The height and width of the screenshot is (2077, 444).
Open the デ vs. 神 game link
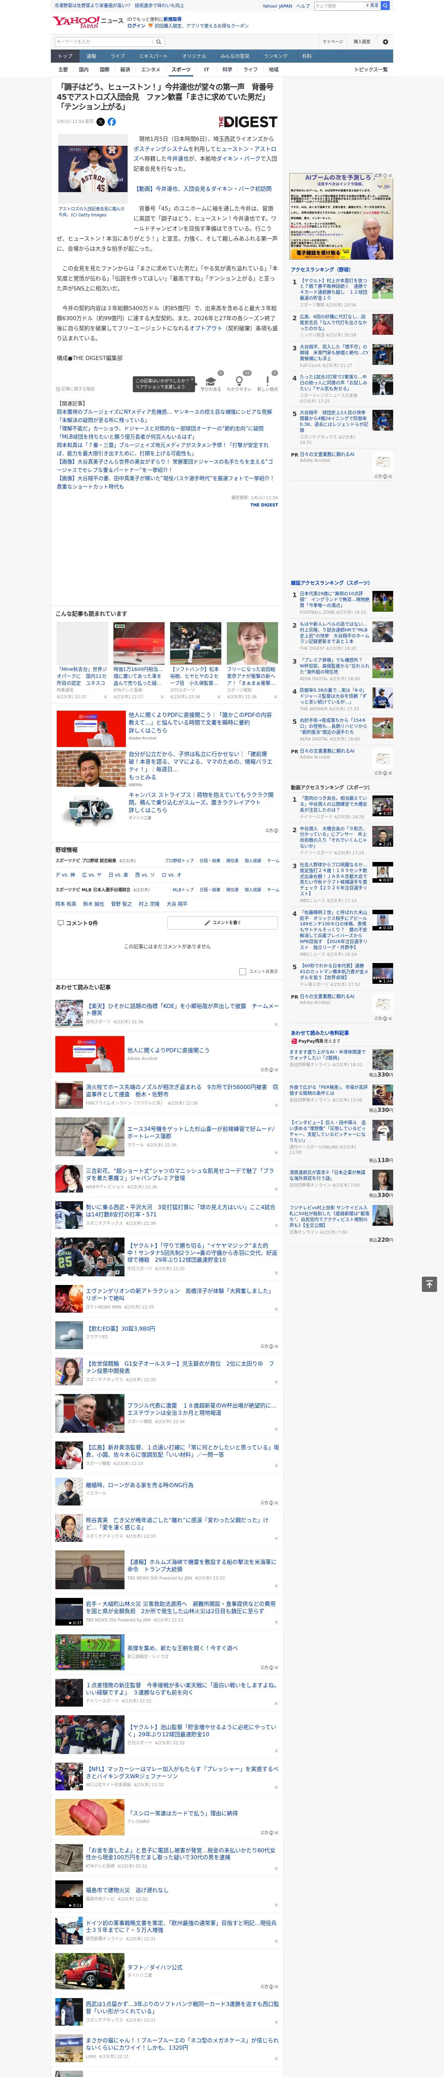(x=65, y=875)
